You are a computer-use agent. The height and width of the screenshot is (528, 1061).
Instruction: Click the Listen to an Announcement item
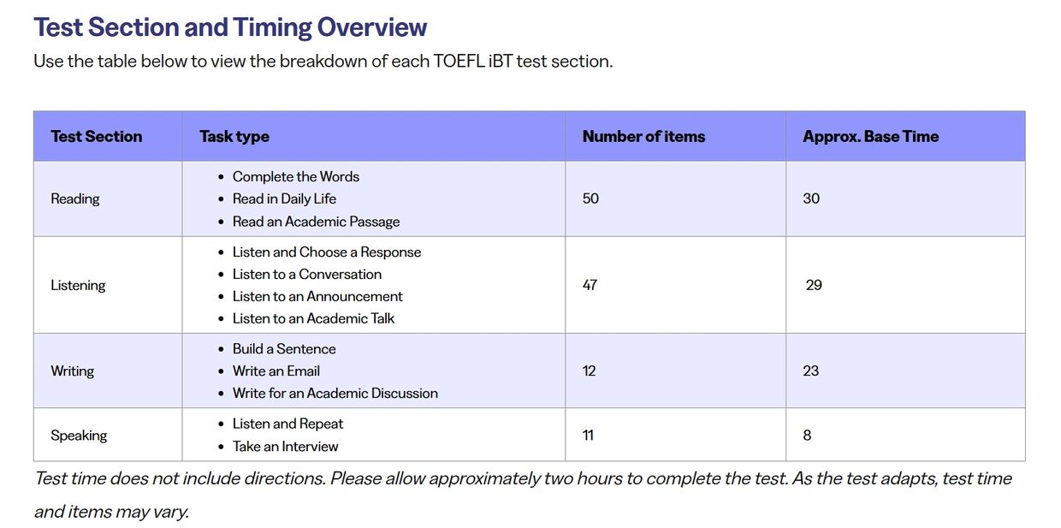(317, 296)
